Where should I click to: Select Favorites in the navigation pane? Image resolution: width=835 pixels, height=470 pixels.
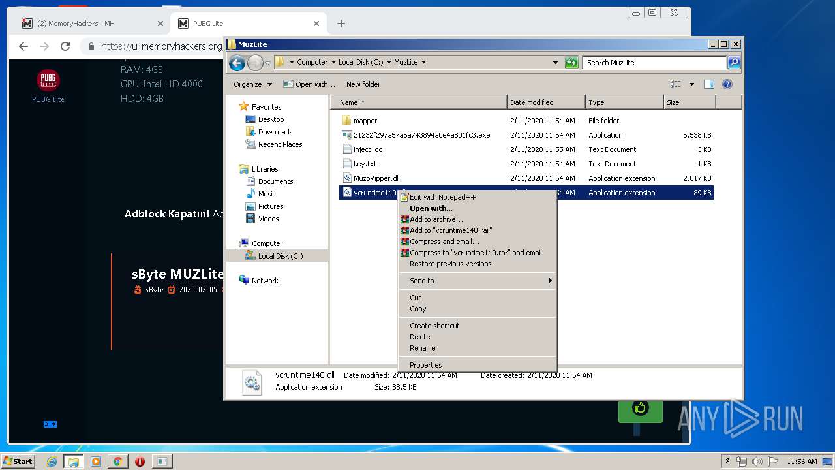[x=267, y=107]
